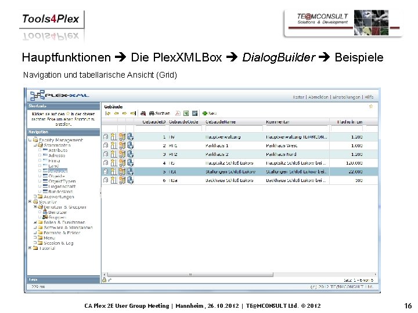Click the blue image icon after Excel icon
418x313 pixels.
click(195, 114)
